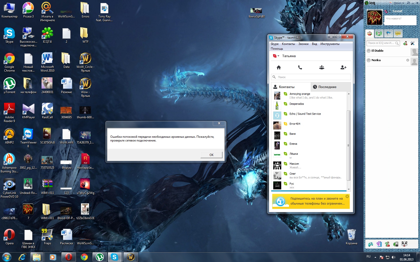Viewport: 420px width, 262px height.
Task: Select Echo / Sound Test Service contact
Action: point(309,116)
